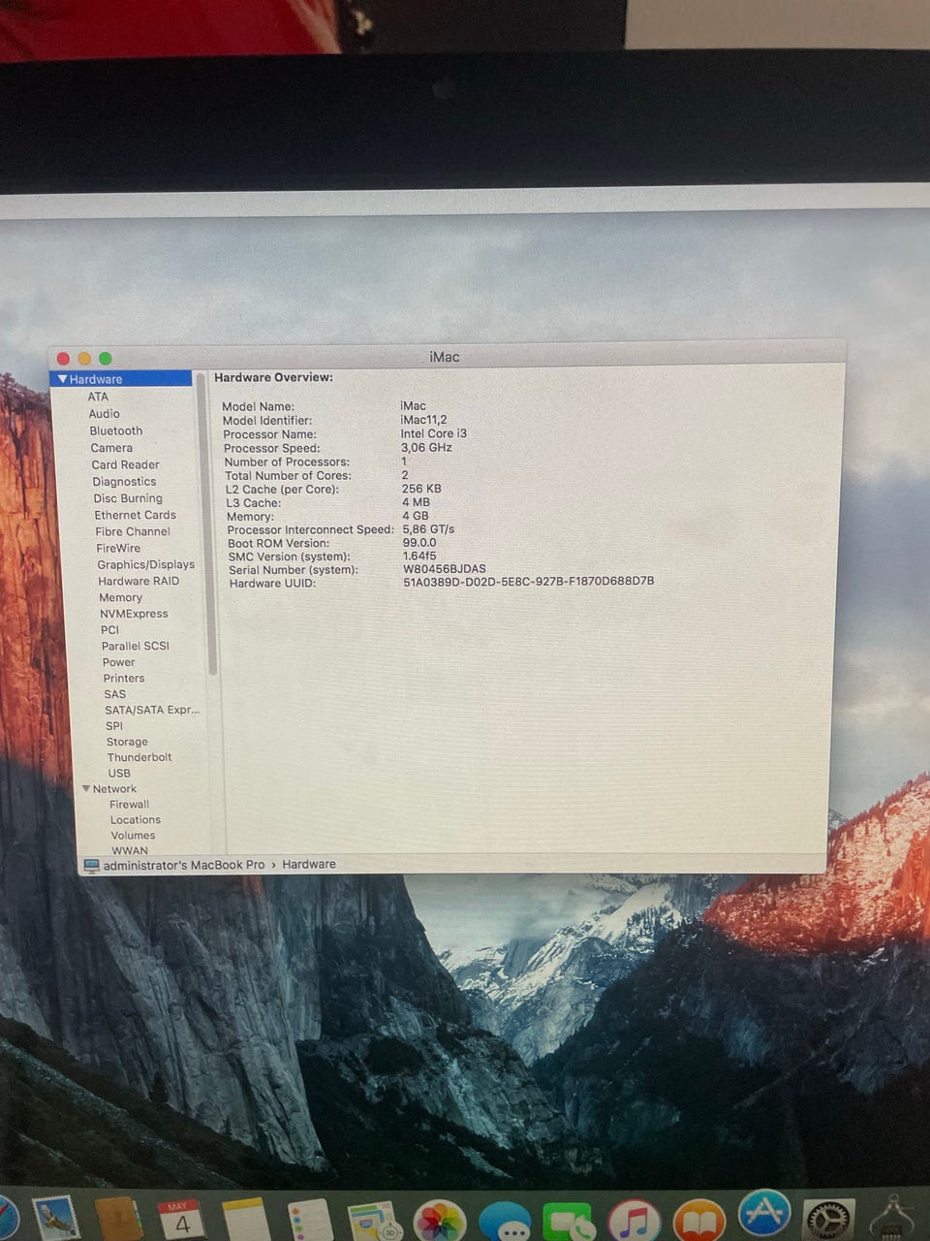Select USB in the sidebar

119,773
